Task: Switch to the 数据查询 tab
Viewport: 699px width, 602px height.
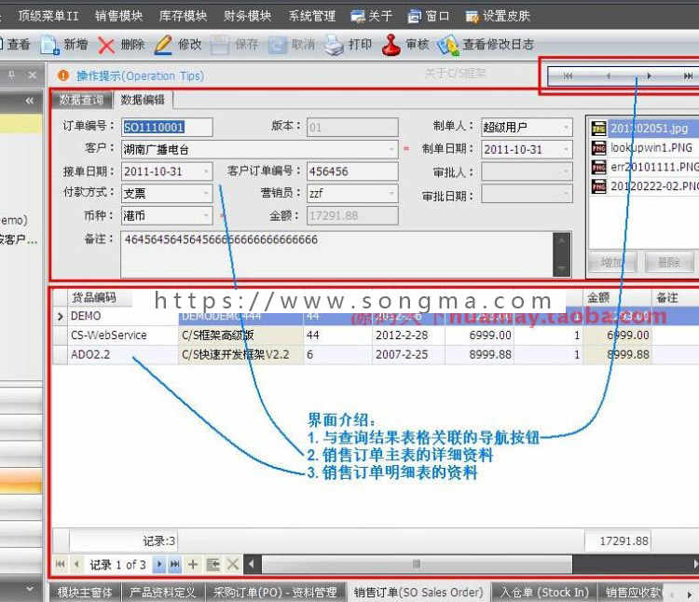Action: point(82,100)
